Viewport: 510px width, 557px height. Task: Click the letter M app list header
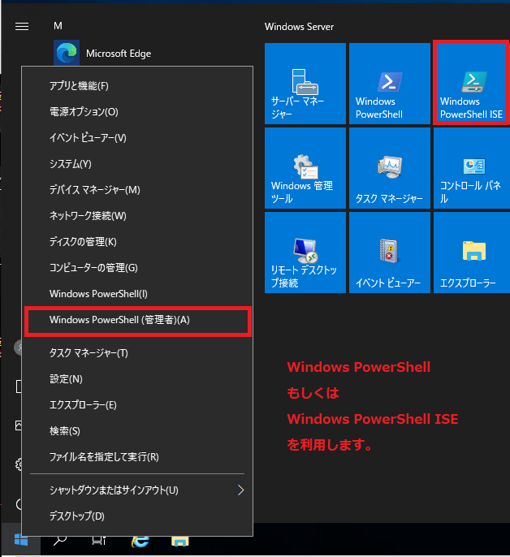click(58, 26)
